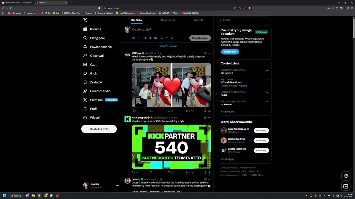This screenshot has height=199, width=355.
Task: Switch to the Dla Ciebie tab
Action: [x=137, y=20]
